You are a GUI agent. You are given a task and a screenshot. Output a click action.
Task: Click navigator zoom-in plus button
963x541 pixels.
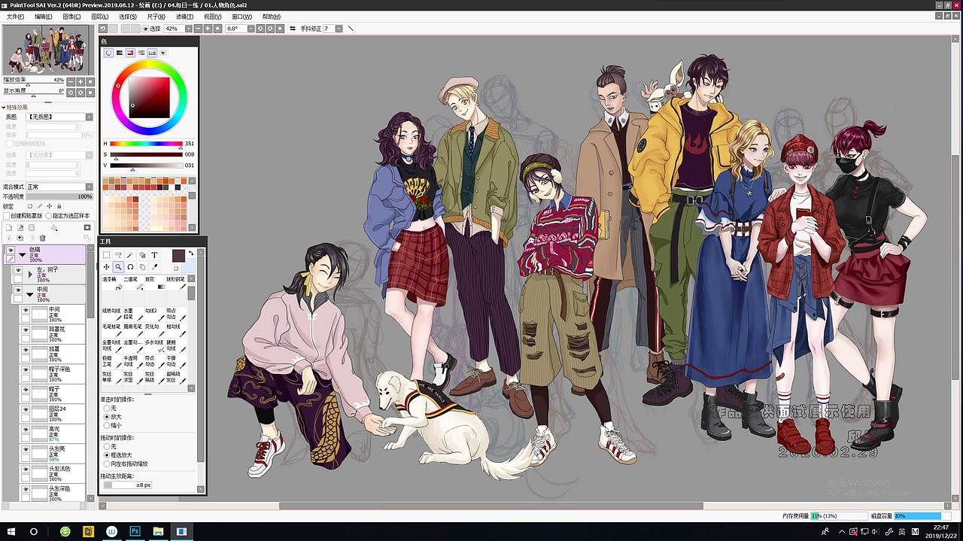click(x=81, y=82)
